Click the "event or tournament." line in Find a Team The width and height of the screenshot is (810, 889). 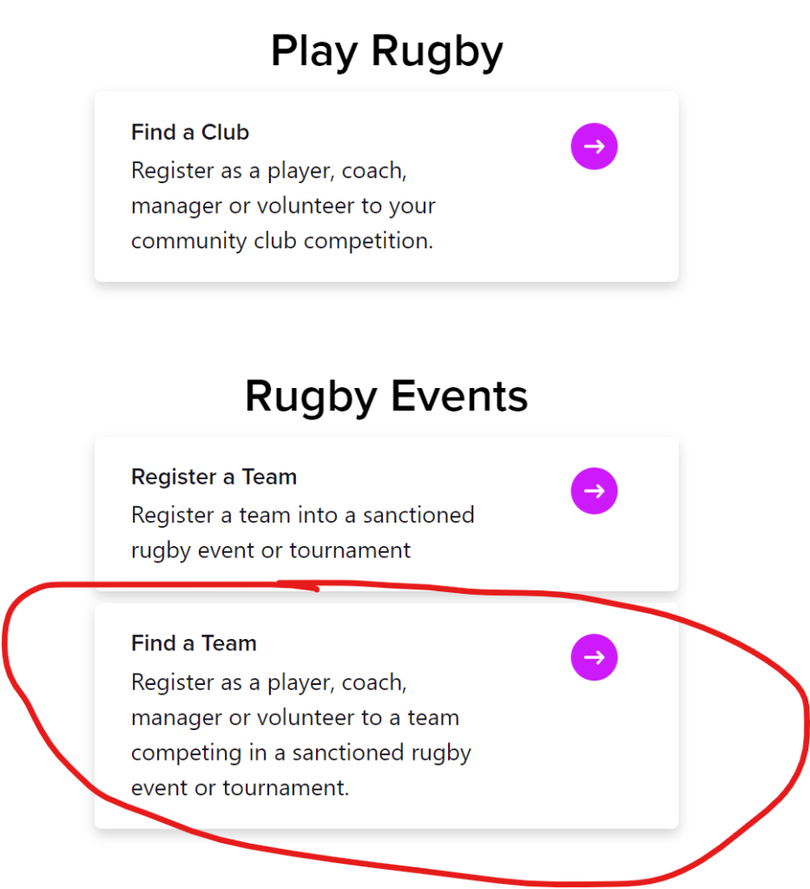(240, 788)
